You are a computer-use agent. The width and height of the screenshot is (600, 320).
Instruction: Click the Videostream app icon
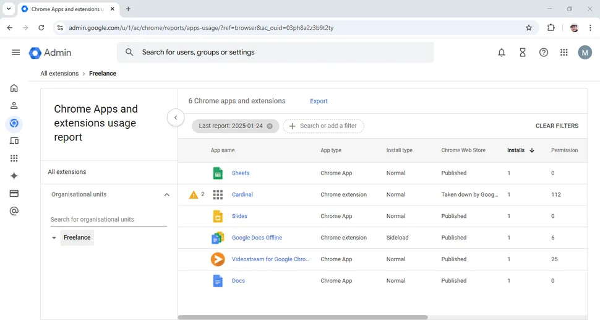coord(218,259)
